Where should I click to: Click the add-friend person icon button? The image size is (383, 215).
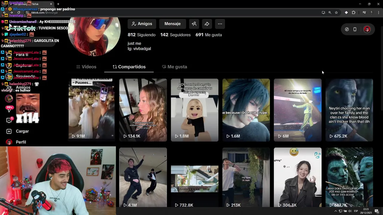coord(194,24)
